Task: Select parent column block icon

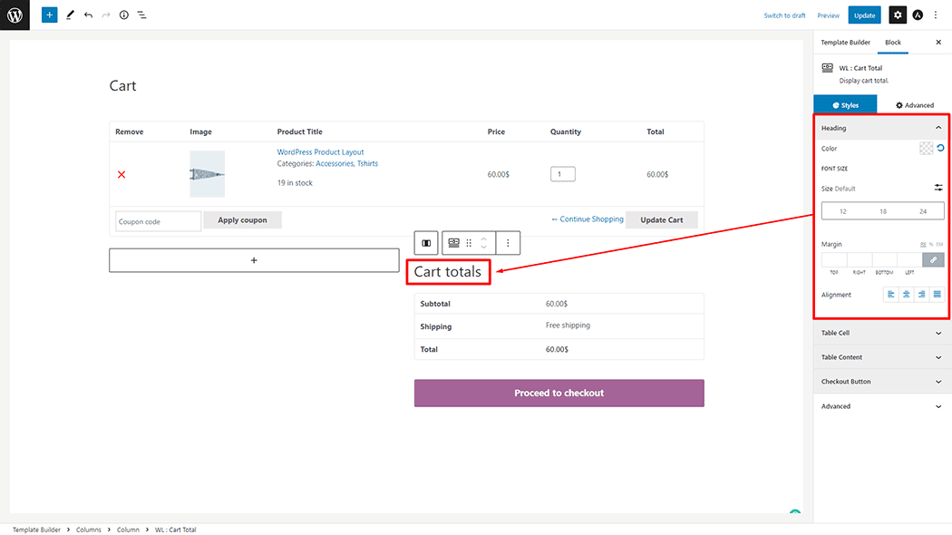Action: point(426,243)
